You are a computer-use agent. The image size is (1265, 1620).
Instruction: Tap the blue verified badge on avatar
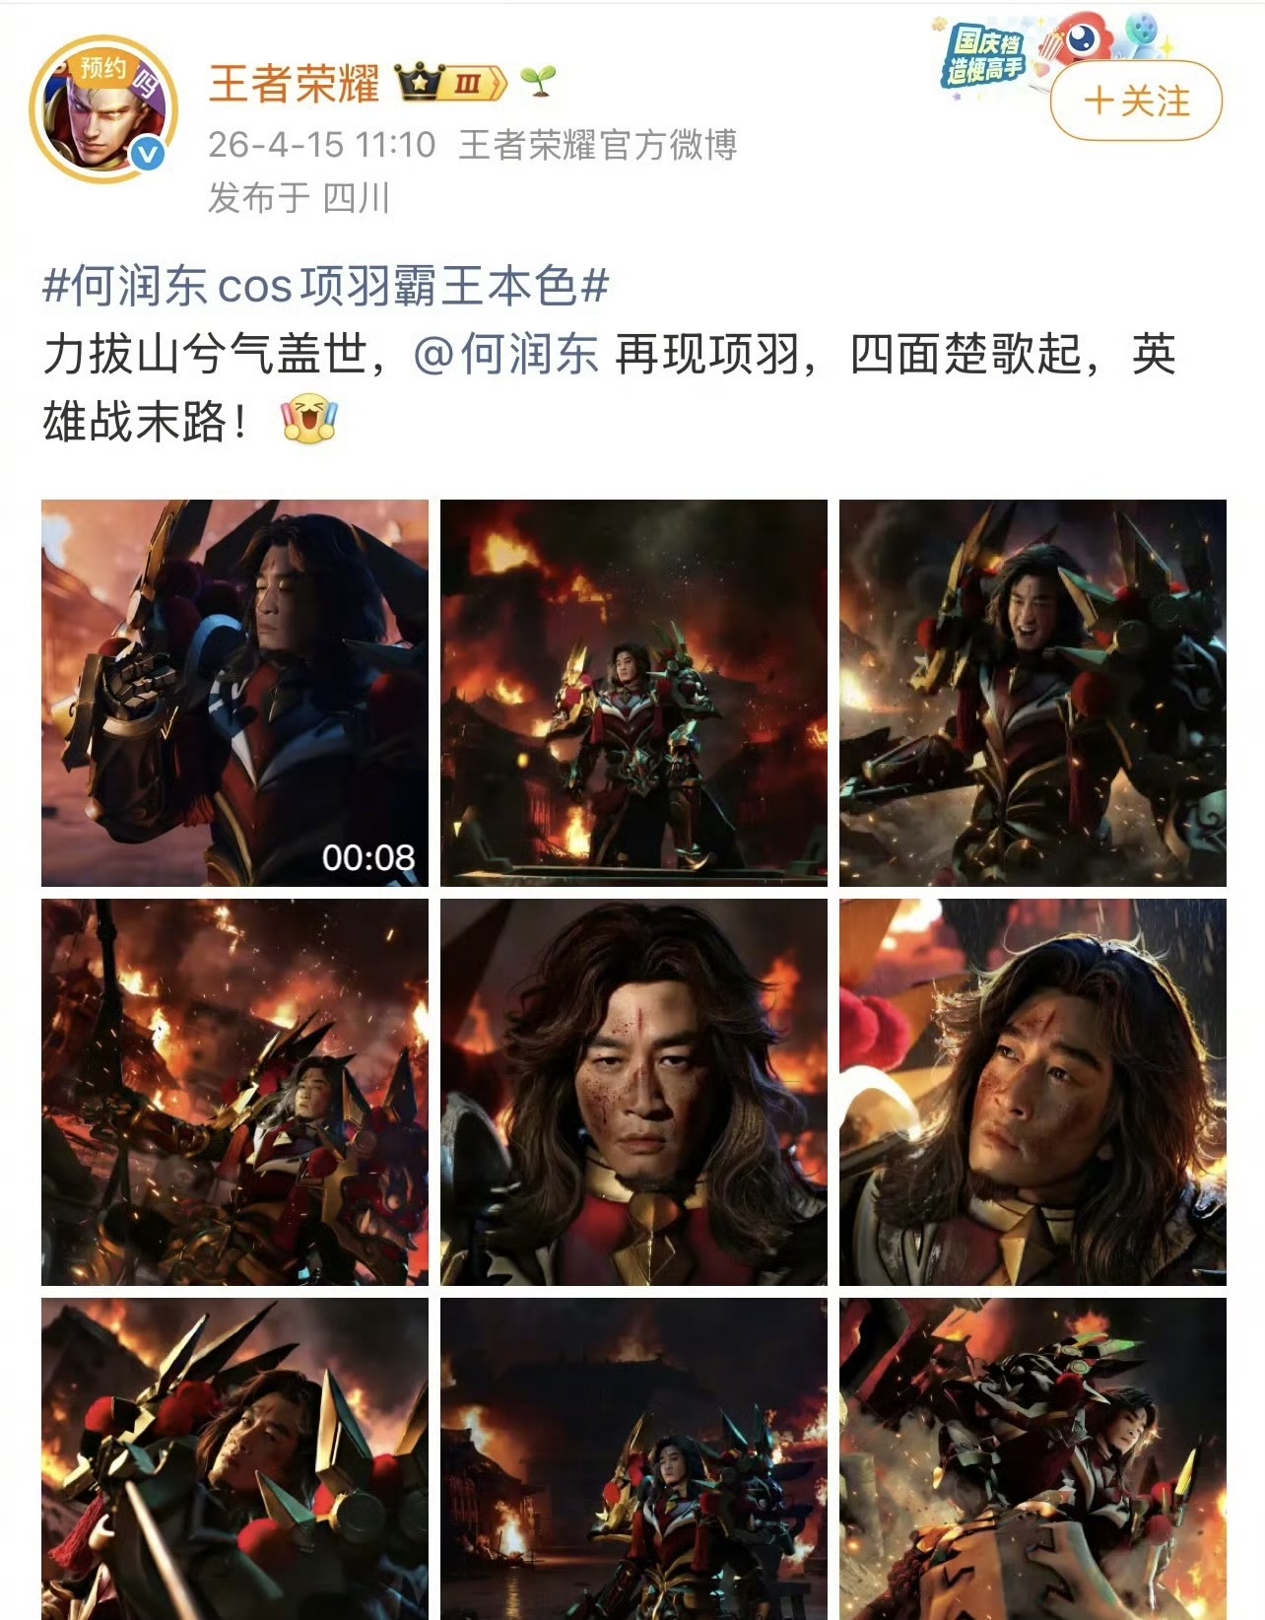tap(148, 155)
